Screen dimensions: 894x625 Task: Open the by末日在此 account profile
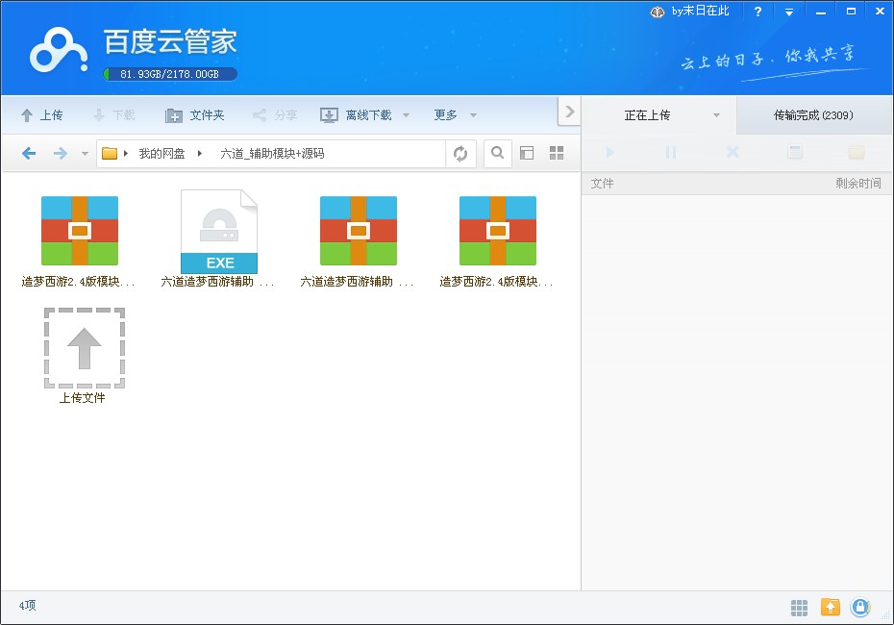700,11
